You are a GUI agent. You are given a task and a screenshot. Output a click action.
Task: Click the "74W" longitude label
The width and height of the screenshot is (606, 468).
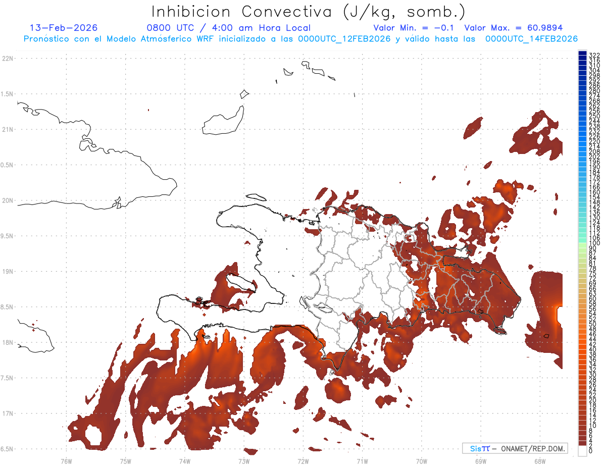(x=184, y=461)
